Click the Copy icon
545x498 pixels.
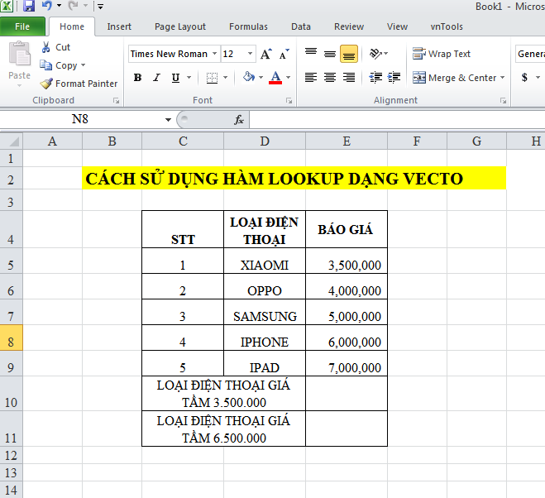45,65
